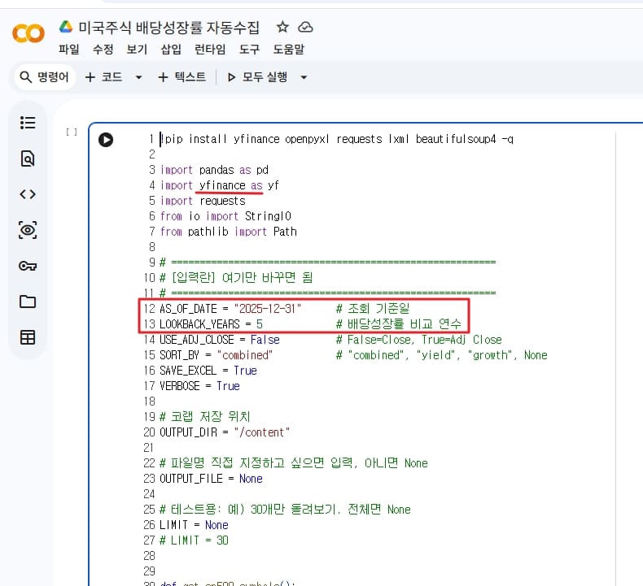Open find and replace sidebar icon
Screen dimensions: 643x586
click(x=28, y=158)
